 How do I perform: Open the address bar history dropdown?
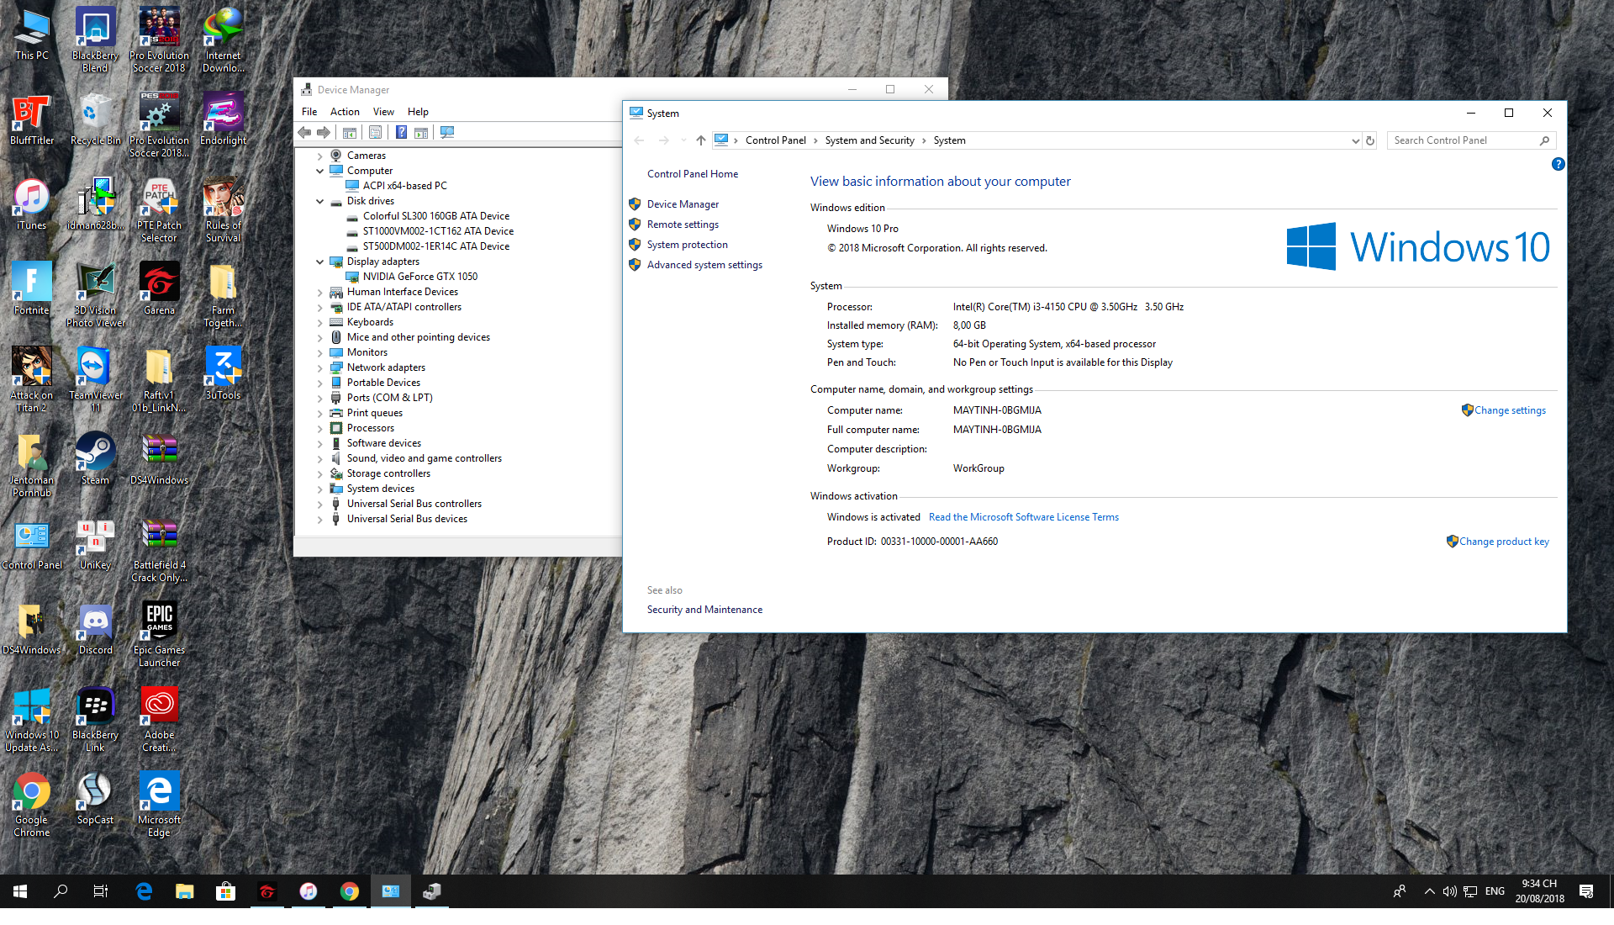tap(1355, 140)
